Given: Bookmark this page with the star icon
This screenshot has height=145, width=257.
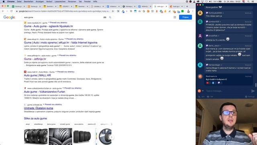Looking at the screenshot, I should point(113,11).
